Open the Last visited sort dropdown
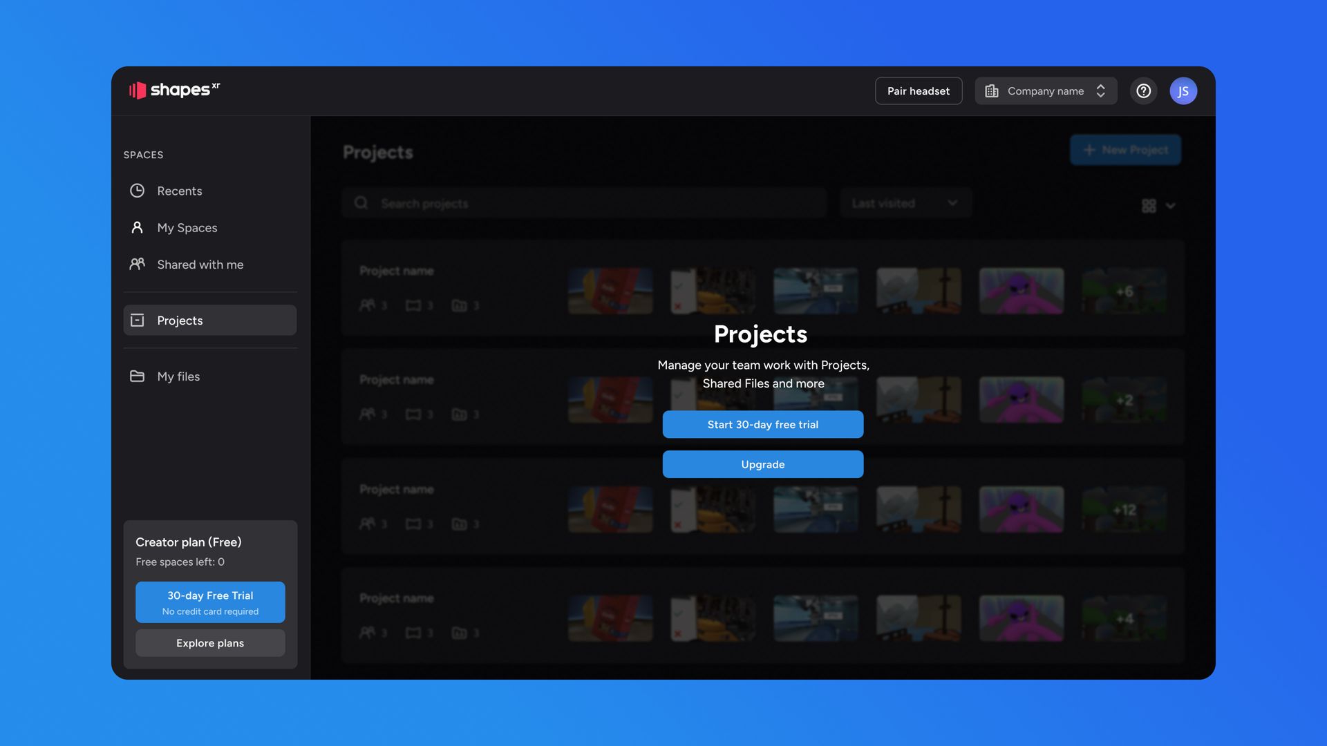 point(905,203)
